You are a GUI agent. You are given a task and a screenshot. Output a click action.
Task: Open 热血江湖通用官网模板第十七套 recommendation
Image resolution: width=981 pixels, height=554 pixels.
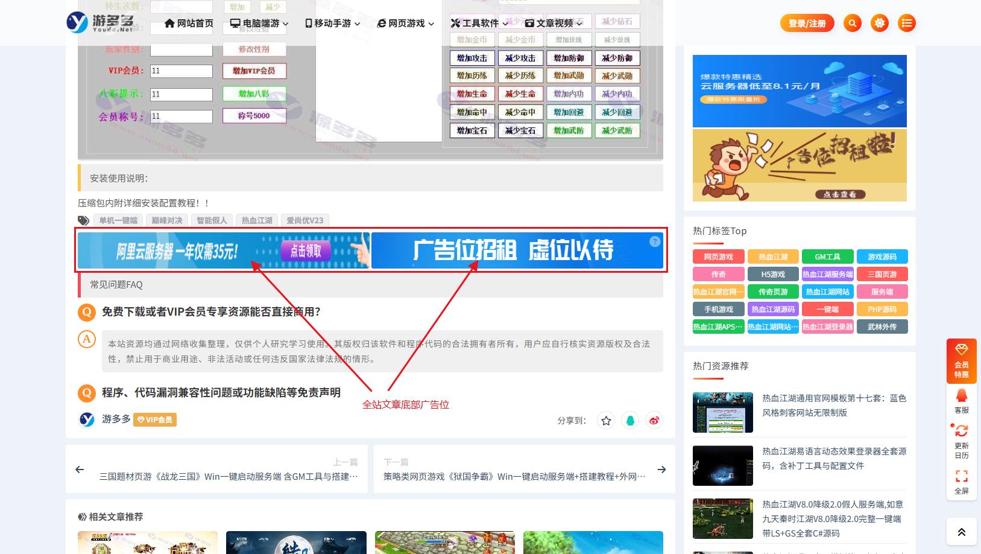click(834, 406)
